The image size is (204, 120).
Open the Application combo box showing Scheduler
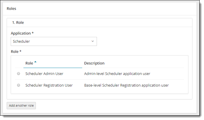pos(54,41)
